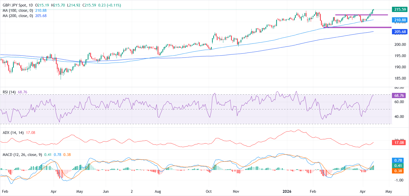Screen dimensions: 409x196
Task: Click the MACD (12, 26, close, 9) legend
Action: pos(22,155)
